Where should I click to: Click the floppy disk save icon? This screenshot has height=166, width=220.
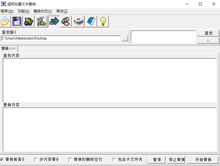pos(17,22)
